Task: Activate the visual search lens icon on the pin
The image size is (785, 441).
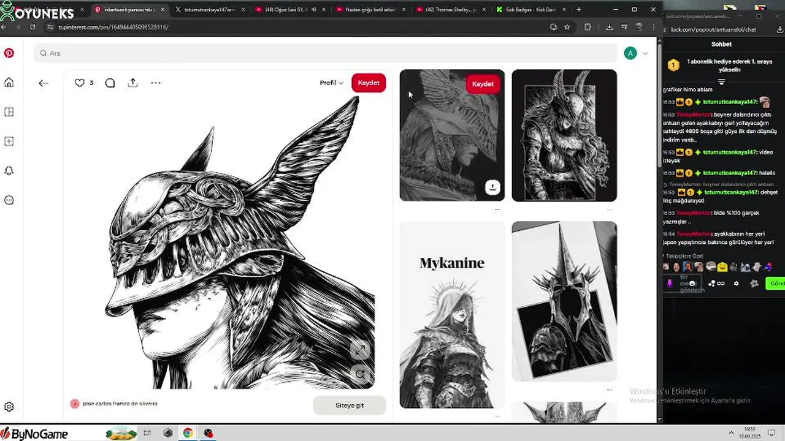Action: click(x=360, y=374)
